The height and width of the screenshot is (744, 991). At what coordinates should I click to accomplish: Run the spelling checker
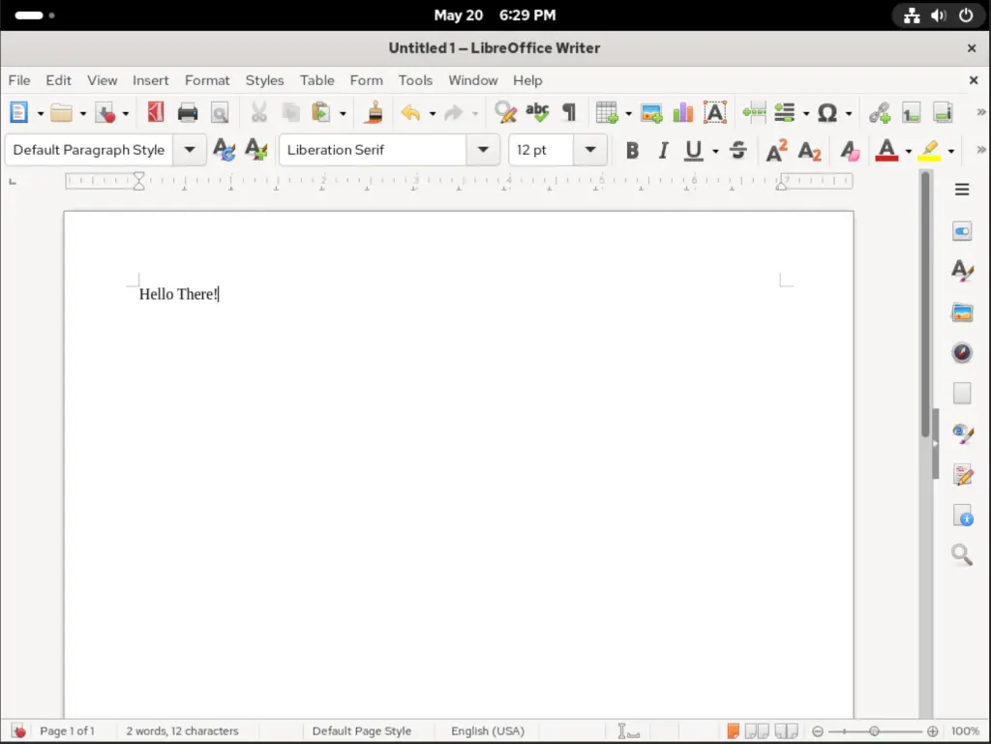click(x=537, y=112)
